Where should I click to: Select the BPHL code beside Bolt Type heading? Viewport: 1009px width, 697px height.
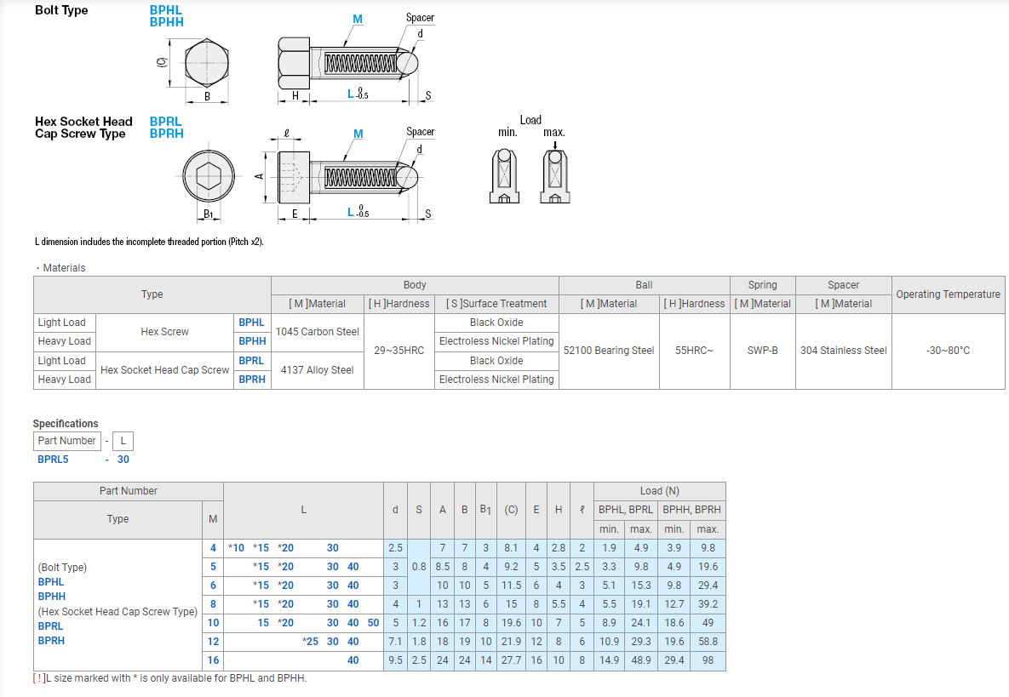pos(166,10)
